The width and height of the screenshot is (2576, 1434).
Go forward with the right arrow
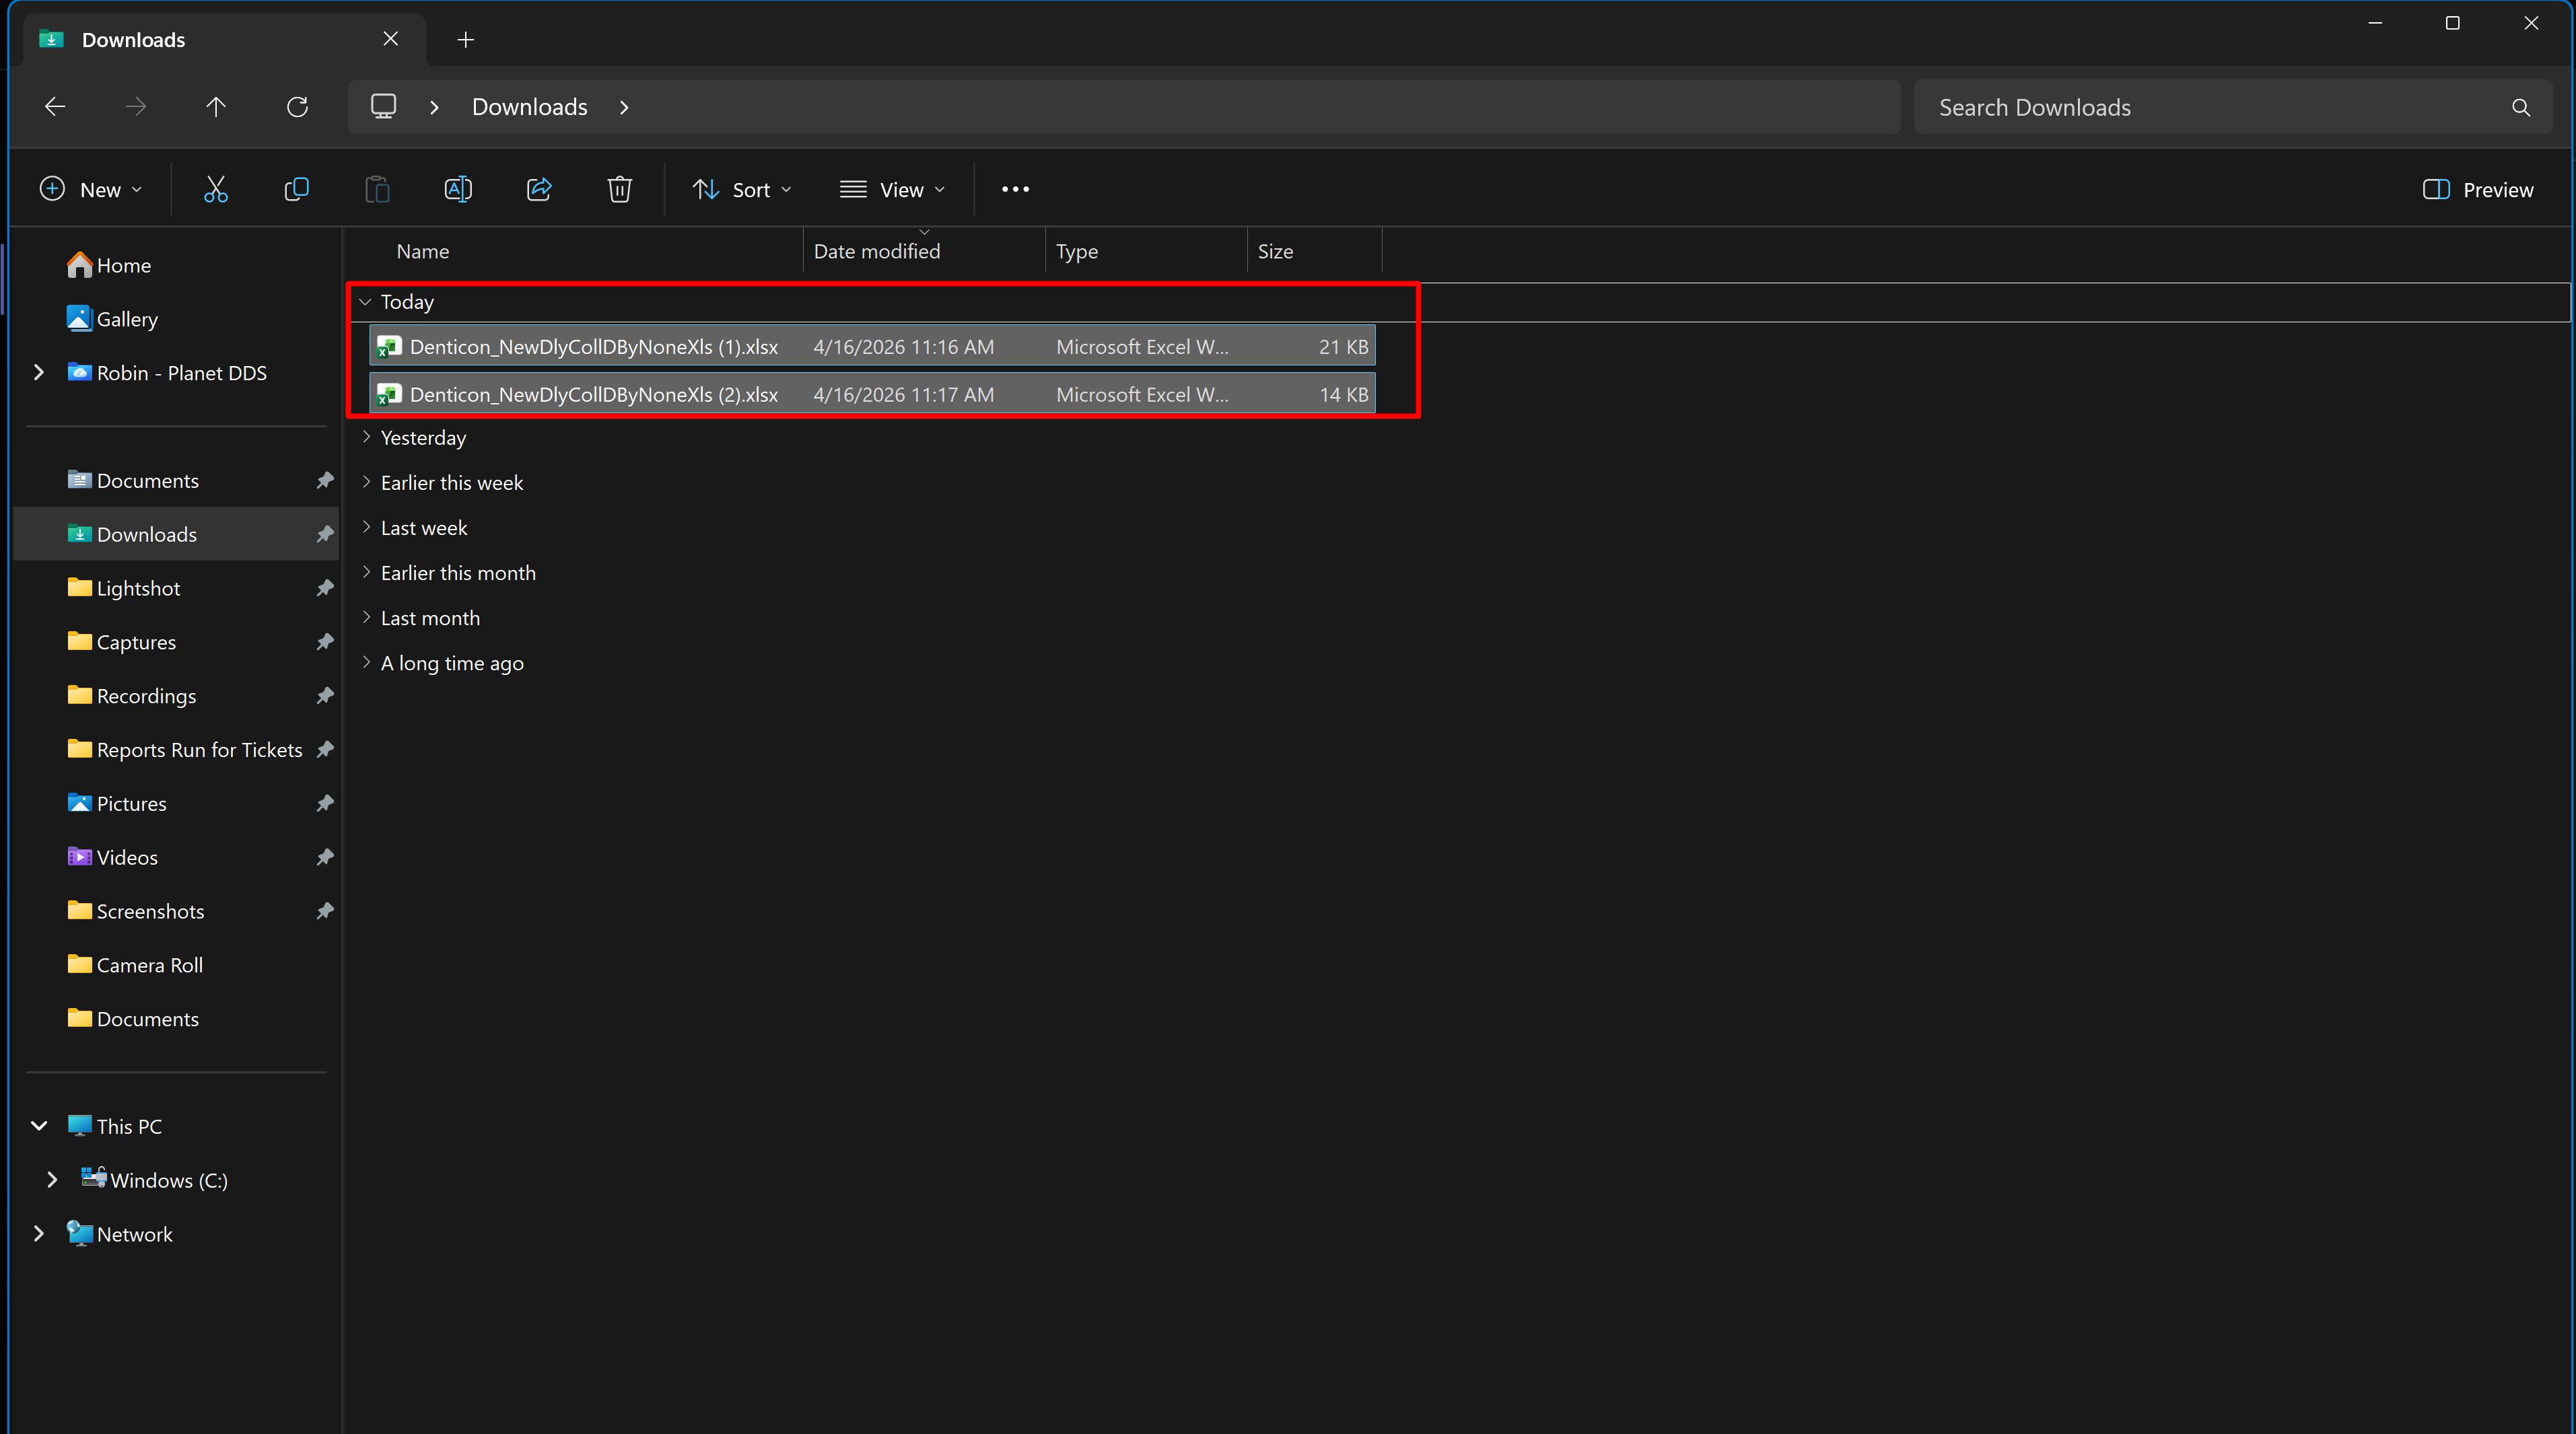click(136, 106)
